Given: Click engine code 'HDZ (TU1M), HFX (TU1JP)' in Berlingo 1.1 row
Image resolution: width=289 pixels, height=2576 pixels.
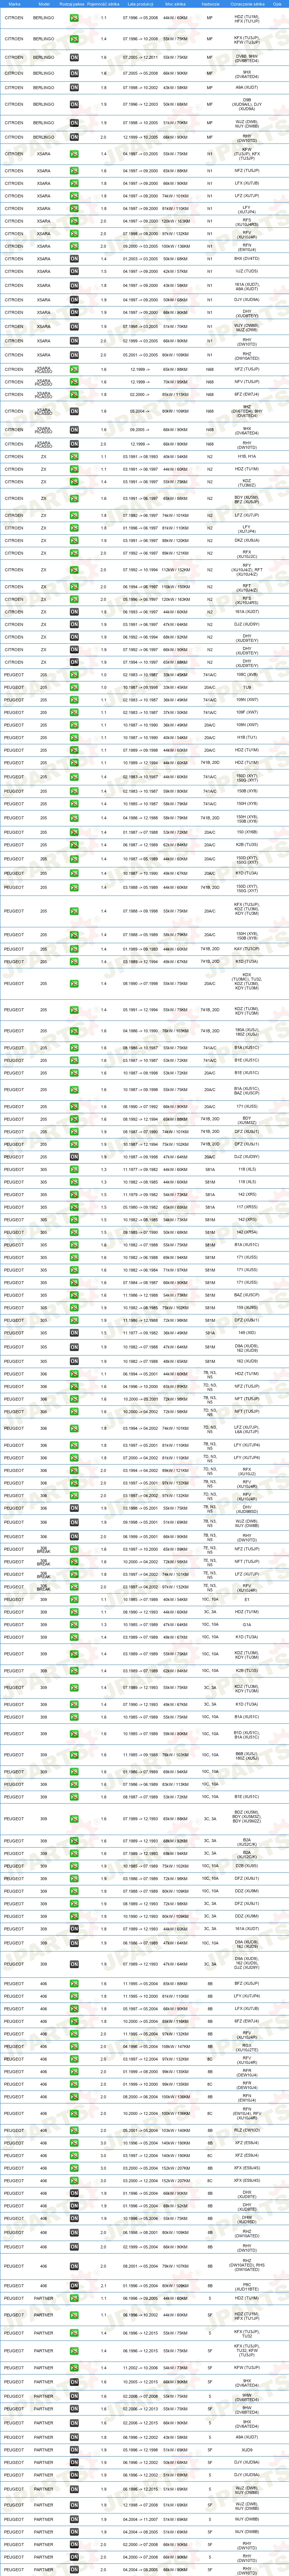Looking at the screenshot, I should click(x=247, y=19).
